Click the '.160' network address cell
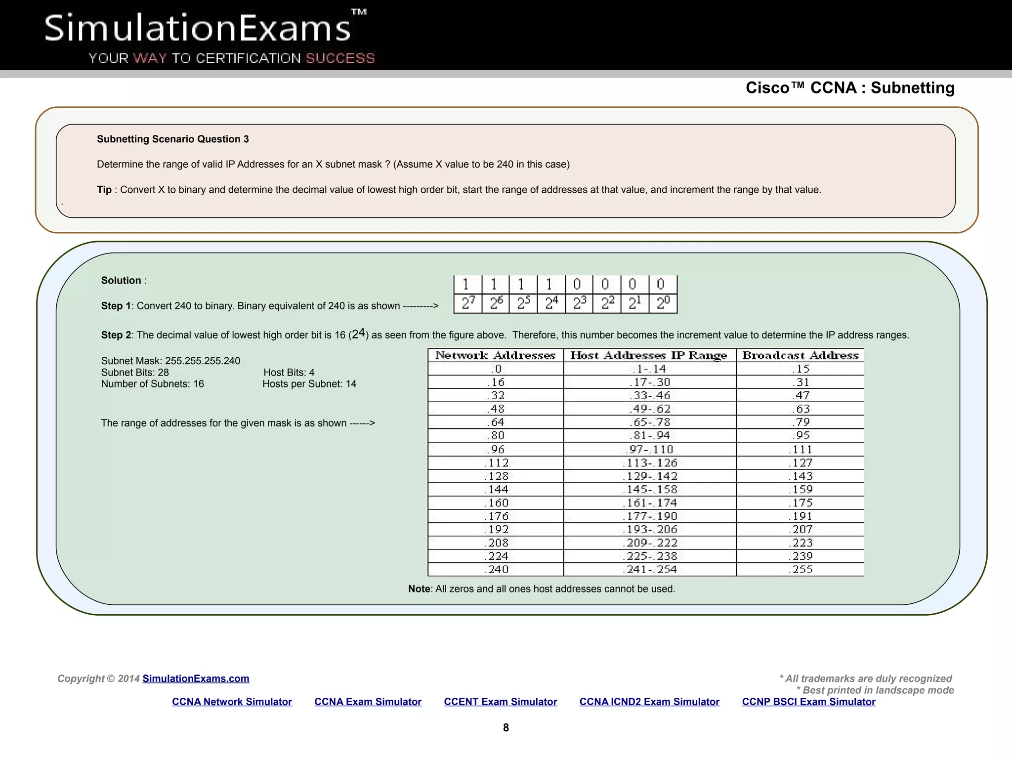Image resolution: width=1012 pixels, height=759 pixels. pyautogui.click(x=496, y=503)
